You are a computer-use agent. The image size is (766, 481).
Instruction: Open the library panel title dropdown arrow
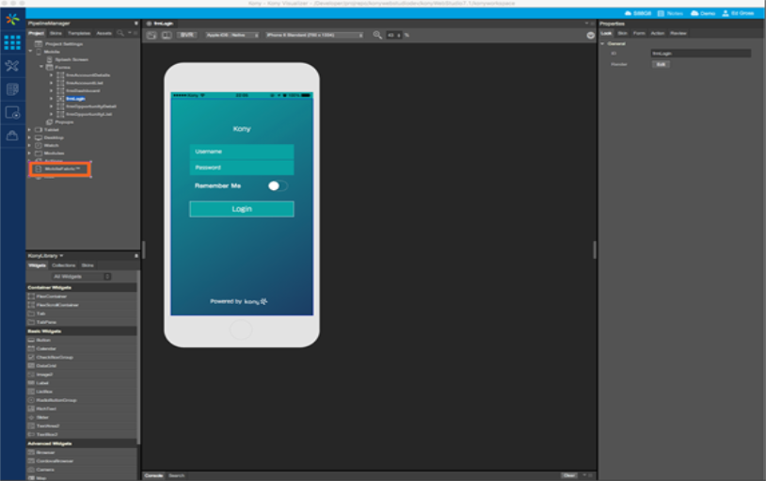[x=61, y=256]
